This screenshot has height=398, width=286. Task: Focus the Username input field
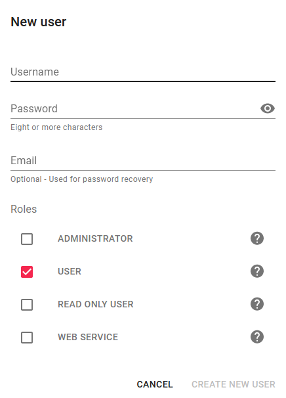tap(143, 72)
